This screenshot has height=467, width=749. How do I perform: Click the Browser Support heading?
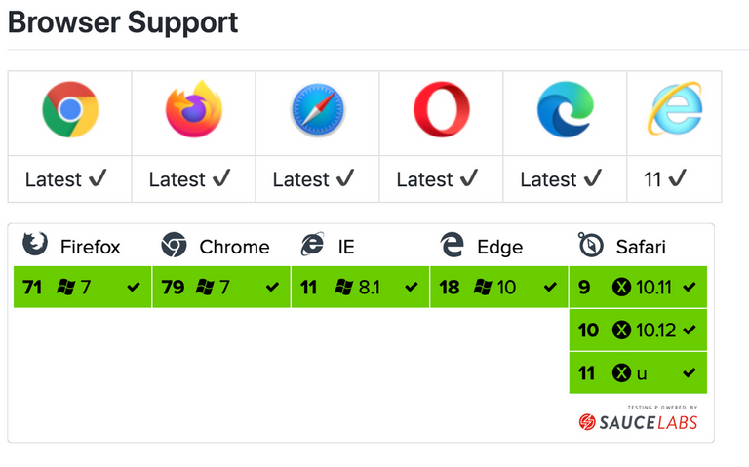point(123,23)
